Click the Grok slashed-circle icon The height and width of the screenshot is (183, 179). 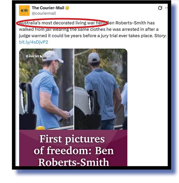click(x=160, y=8)
